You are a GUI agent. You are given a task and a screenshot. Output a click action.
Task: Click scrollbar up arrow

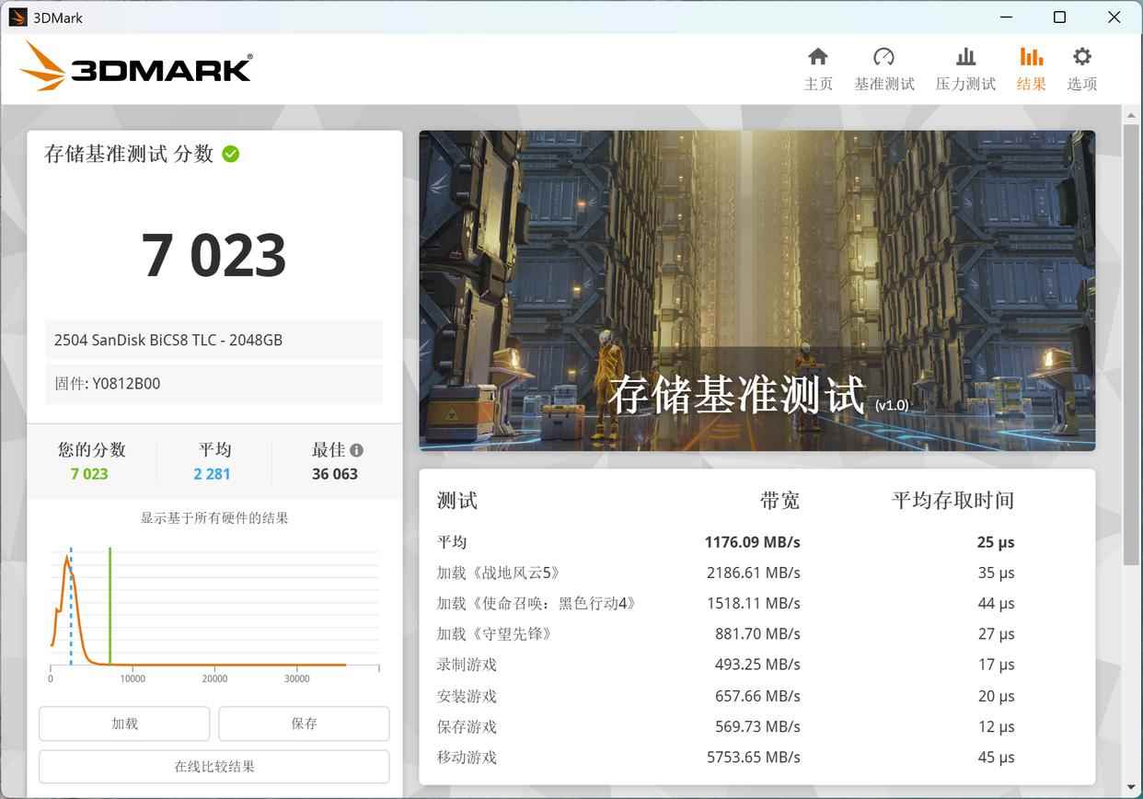click(x=1131, y=114)
